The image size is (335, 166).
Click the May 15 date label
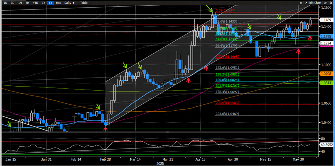point(265,159)
